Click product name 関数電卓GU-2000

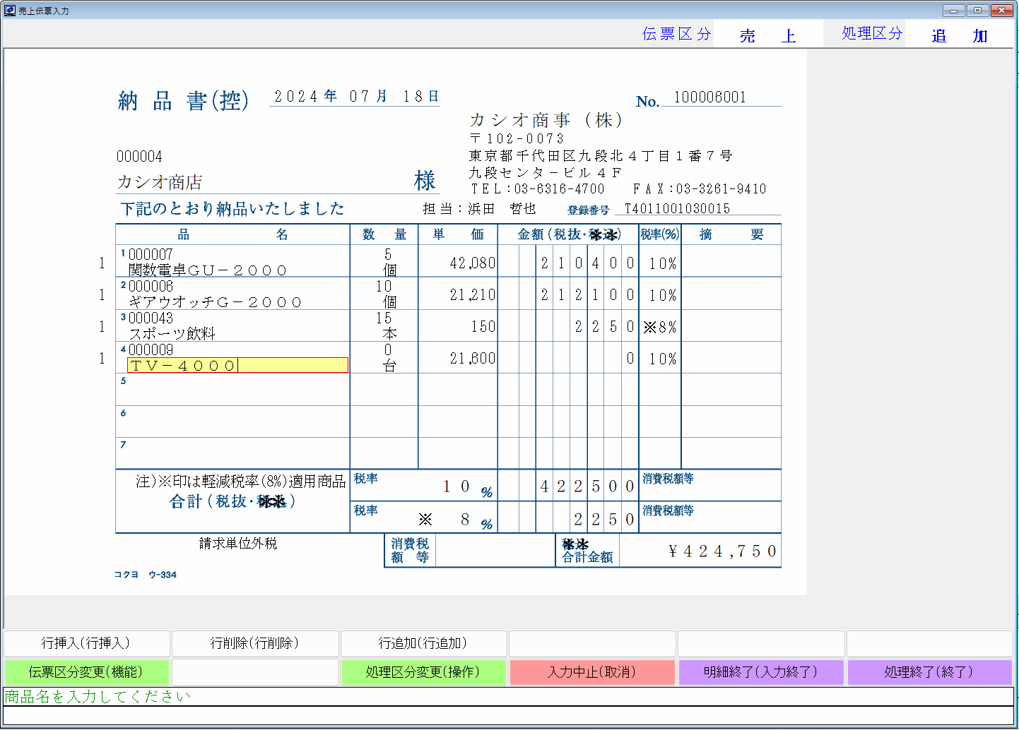click(208, 270)
